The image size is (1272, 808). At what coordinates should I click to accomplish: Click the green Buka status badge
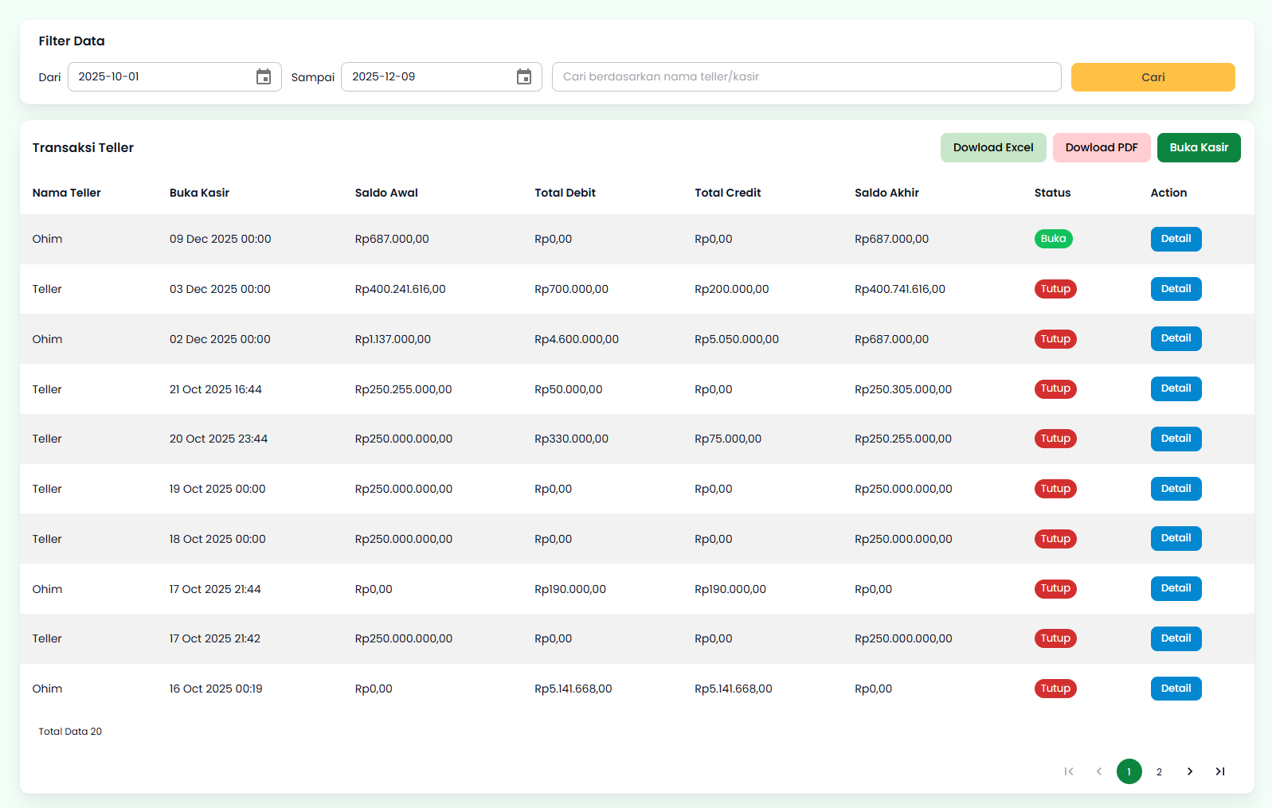pos(1053,239)
